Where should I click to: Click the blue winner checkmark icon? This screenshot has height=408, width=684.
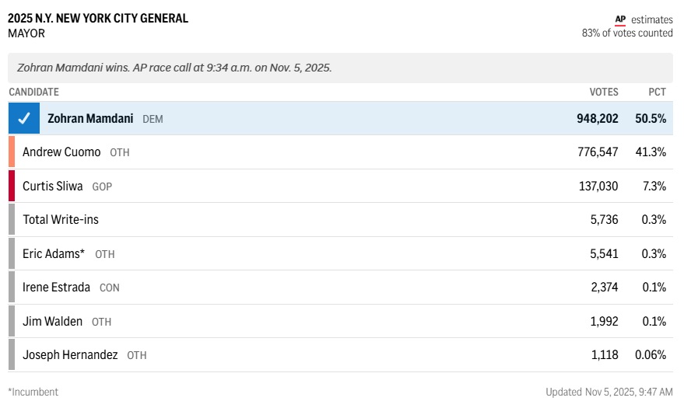24,119
